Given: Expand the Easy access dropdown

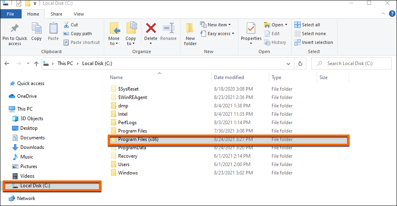Looking at the screenshot, I should click(233, 34).
